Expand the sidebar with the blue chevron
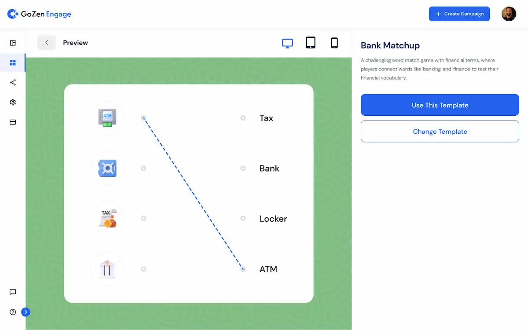Viewport: 528px width, 330px height. (26, 312)
